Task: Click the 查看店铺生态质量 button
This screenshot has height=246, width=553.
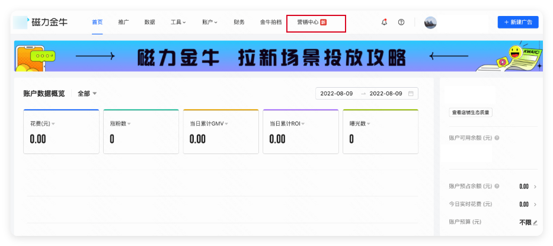Action: (471, 113)
